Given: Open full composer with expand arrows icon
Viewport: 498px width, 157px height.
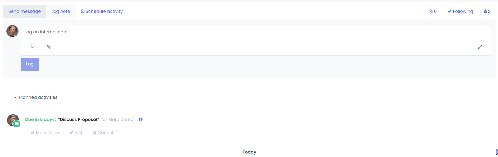Looking at the screenshot, I should pyautogui.click(x=480, y=47).
